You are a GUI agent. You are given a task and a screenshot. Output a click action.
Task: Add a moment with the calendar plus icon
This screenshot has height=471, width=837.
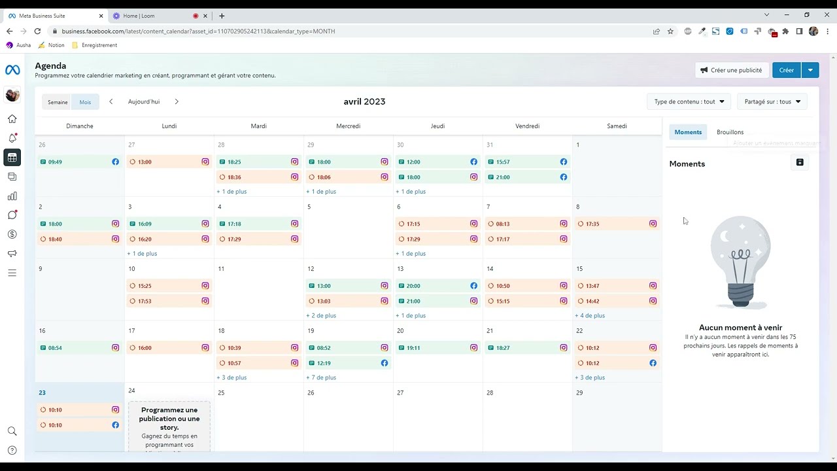tap(800, 162)
